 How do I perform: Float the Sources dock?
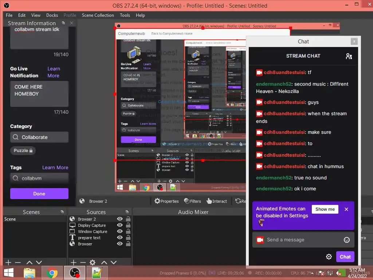coord(127,212)
